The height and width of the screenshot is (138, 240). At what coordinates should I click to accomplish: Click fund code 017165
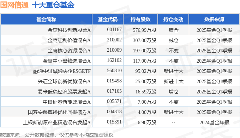pos(114,91)
